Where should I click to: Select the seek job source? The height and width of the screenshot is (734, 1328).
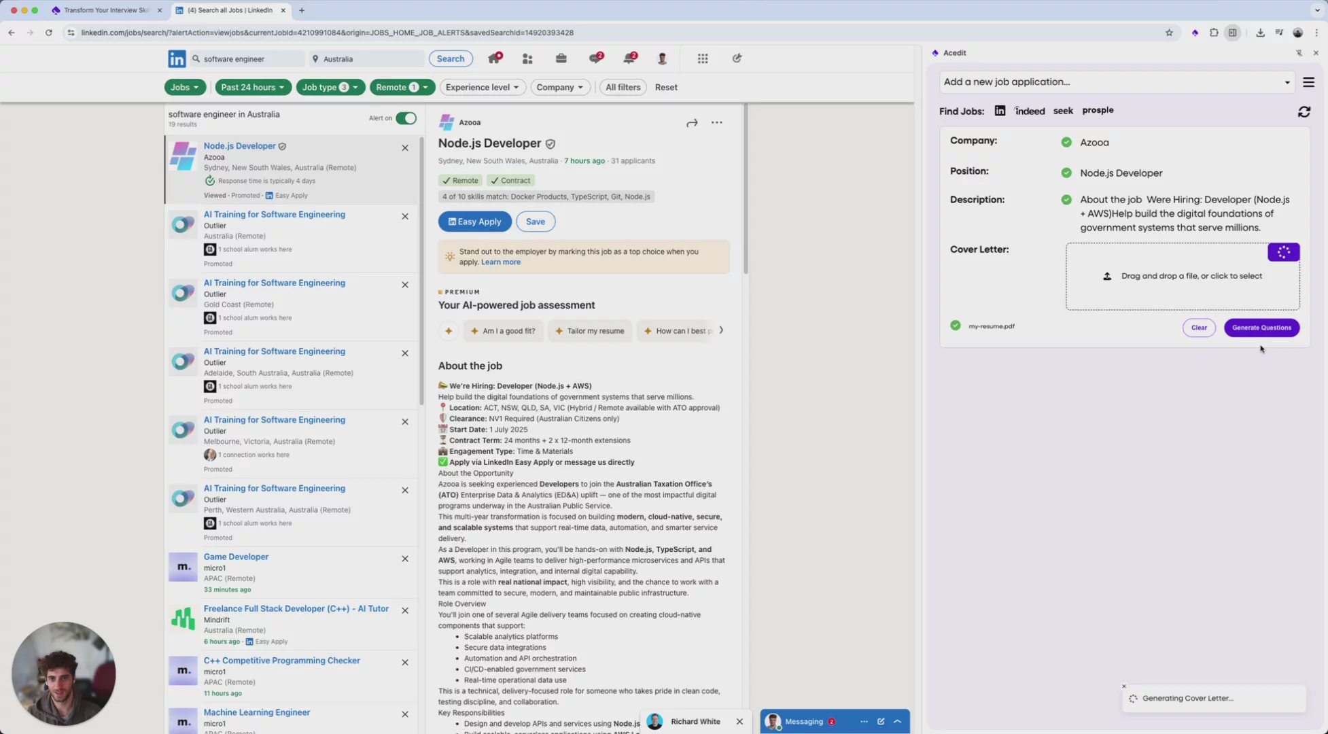pos(1063,111)
